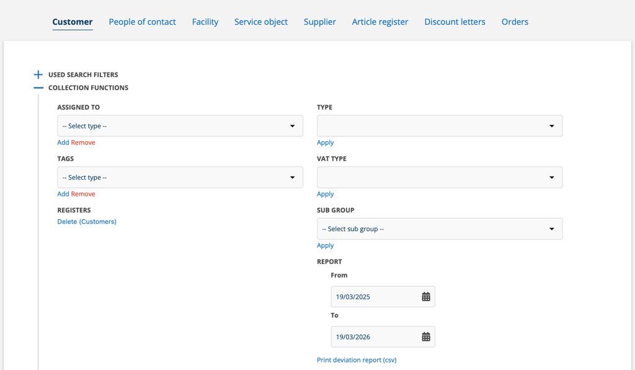The width and height of the screenshot is (635, 370).
Task: Open the Tags select type dropdown
Action: pos(180,178)
